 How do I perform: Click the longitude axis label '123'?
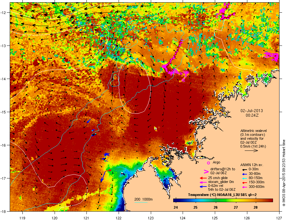pyautogui.click(x=151, y=218)
